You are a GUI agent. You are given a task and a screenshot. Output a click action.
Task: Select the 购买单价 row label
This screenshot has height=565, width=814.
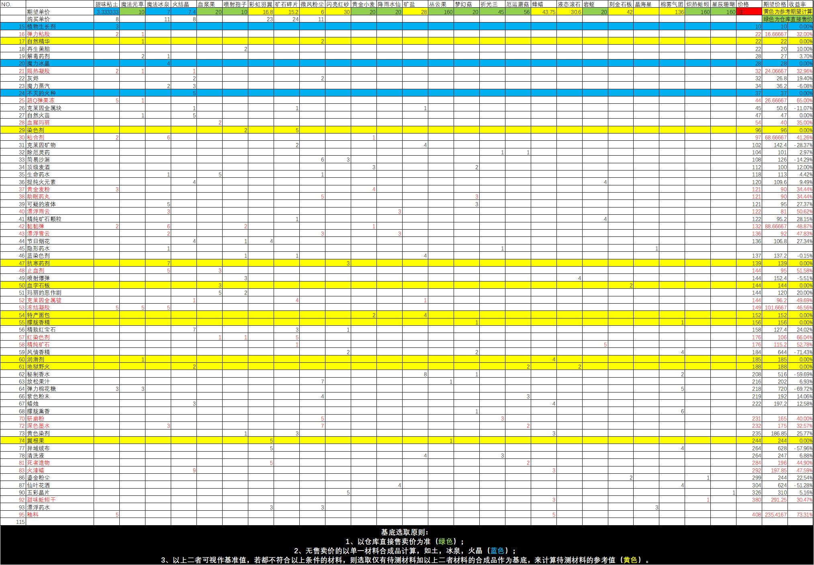point(39,19)
